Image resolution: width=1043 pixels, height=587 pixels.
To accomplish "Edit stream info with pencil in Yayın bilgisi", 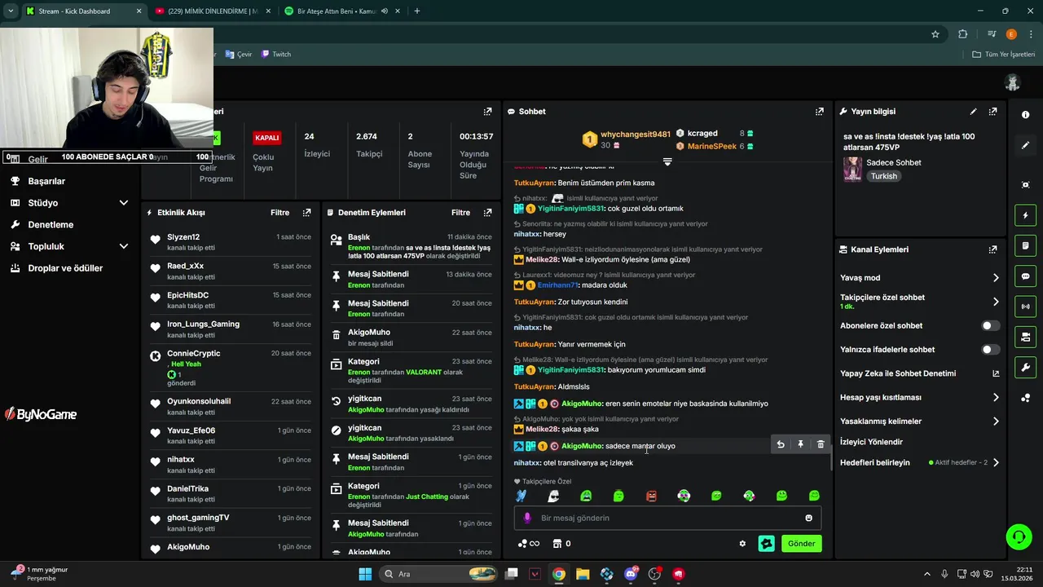I will pyautogui.click(x=973, y=112).
